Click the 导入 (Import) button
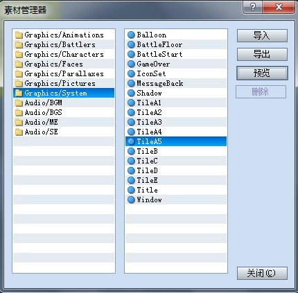Viewport: 298px width, 293px height. point(262,35)
